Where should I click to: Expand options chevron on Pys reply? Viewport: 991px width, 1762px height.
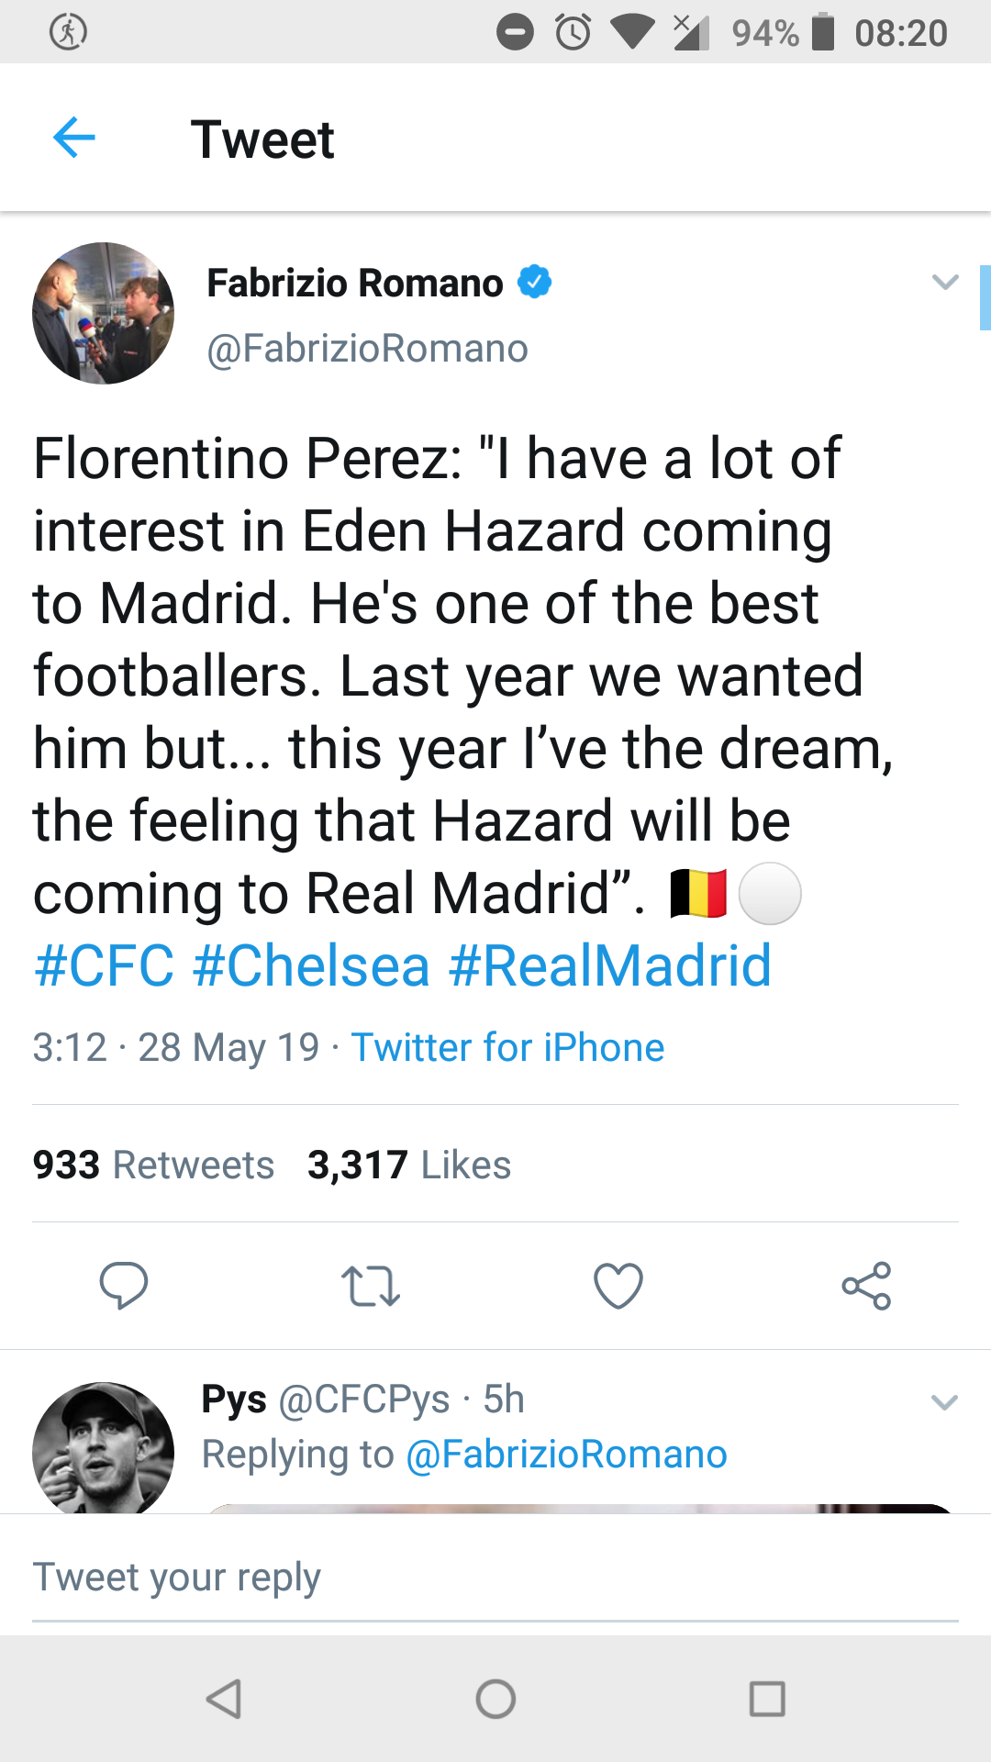tap(945, 1402)
